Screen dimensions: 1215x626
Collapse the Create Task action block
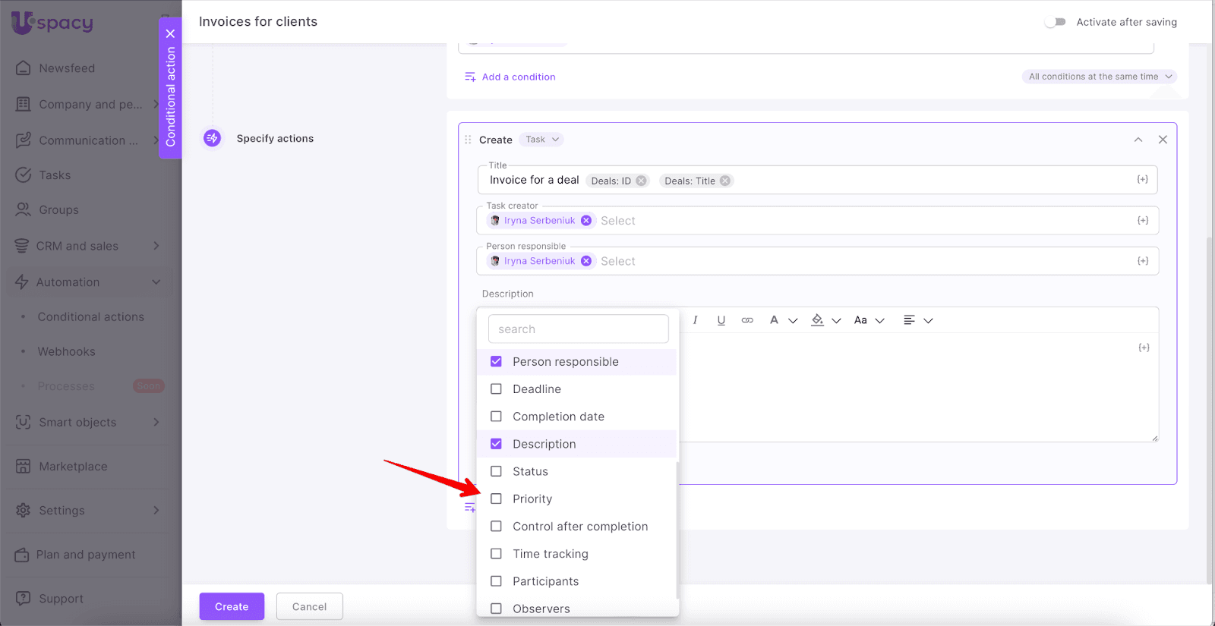[1138, 140]
